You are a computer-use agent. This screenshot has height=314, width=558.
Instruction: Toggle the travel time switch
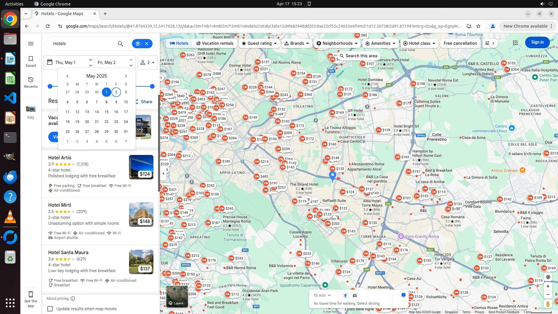[401, 295]
